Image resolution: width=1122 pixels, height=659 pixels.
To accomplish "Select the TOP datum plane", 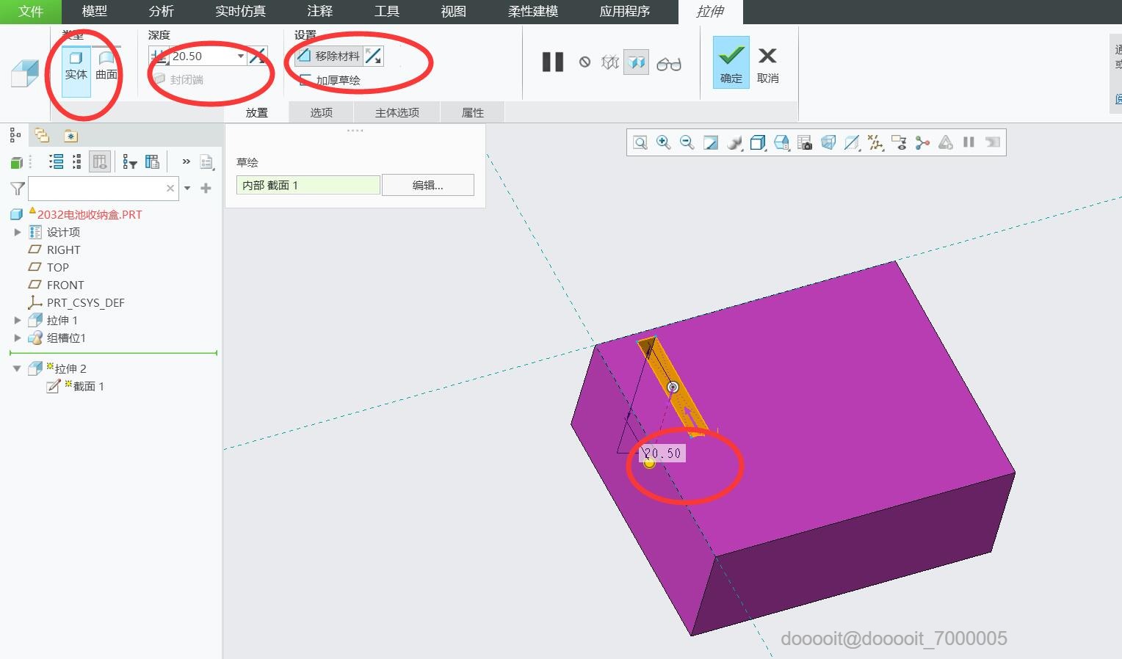I will point(57,267).
